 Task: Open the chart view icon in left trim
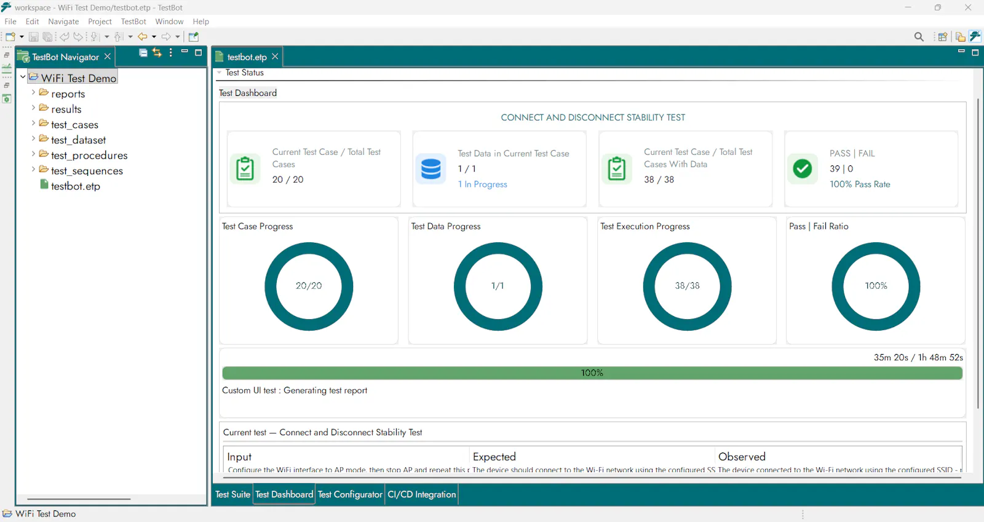click(7, 69)
